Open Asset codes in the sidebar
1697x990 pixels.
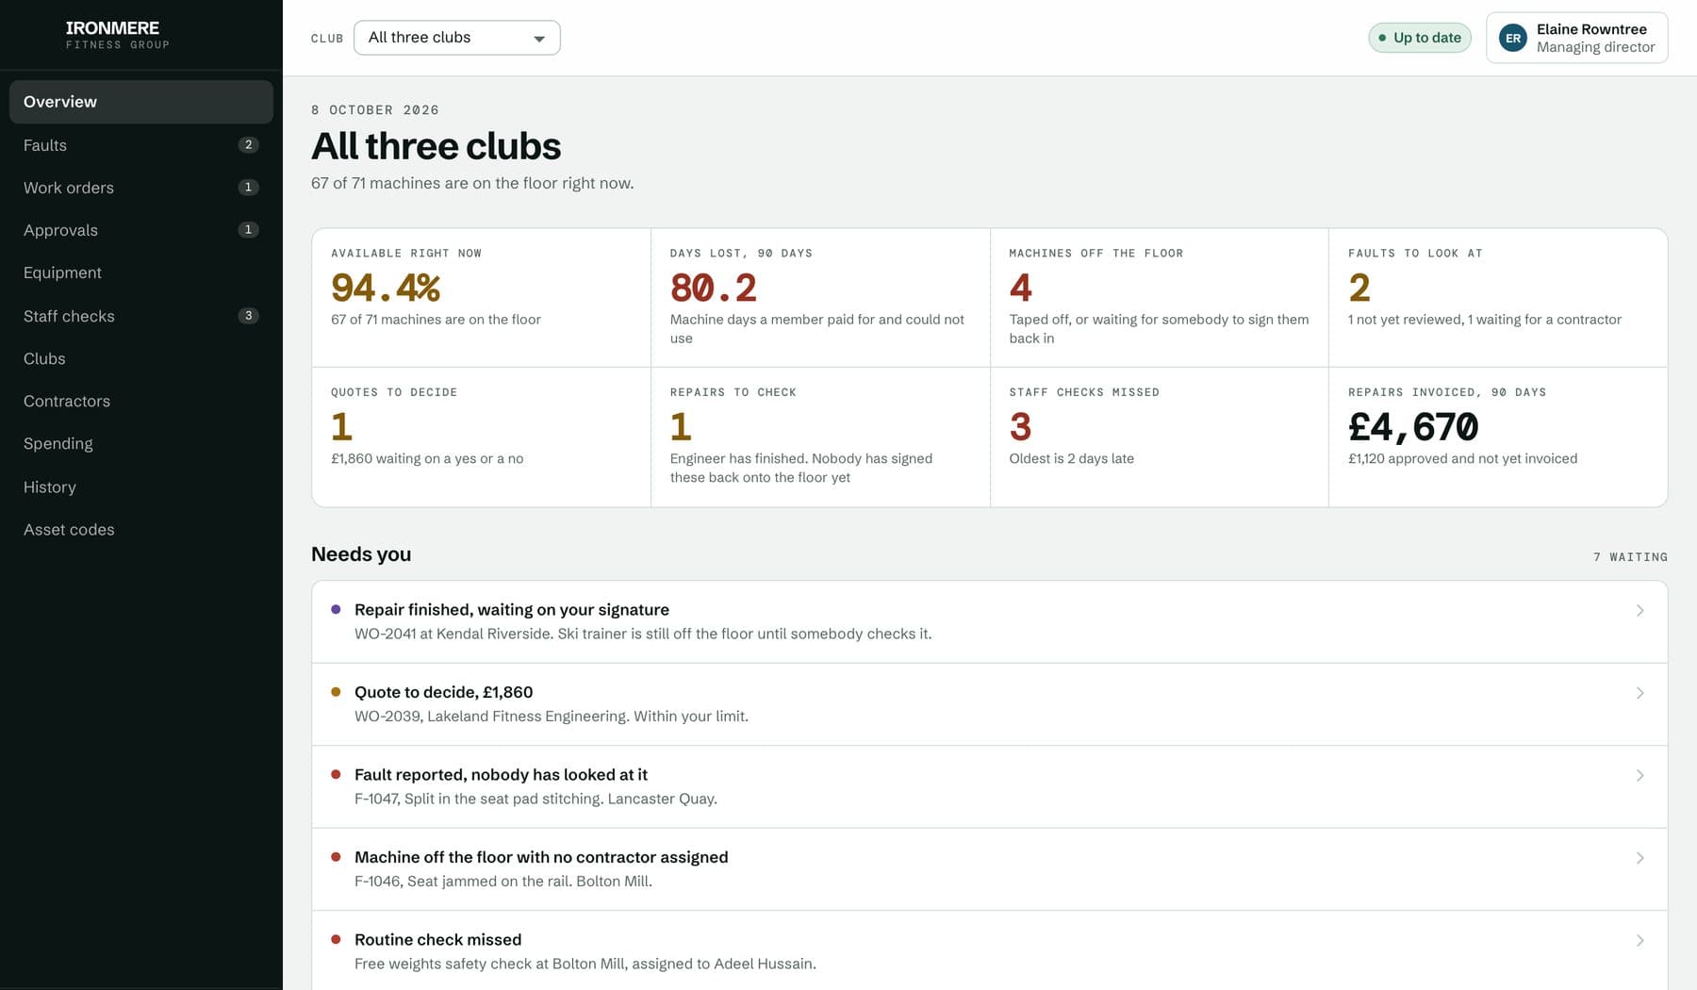141,529
